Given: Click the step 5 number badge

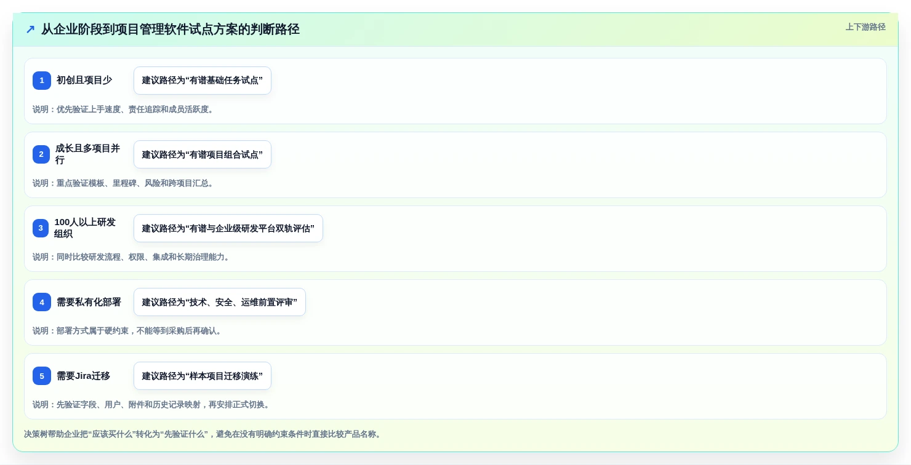Looking at the screenshot, I should point(42,376).
